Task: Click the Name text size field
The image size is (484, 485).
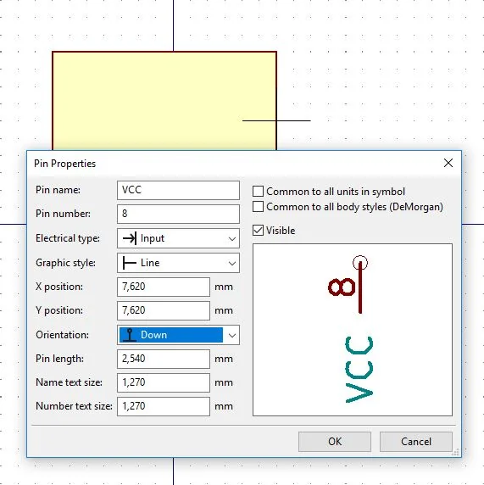Action: click(164, 382)
